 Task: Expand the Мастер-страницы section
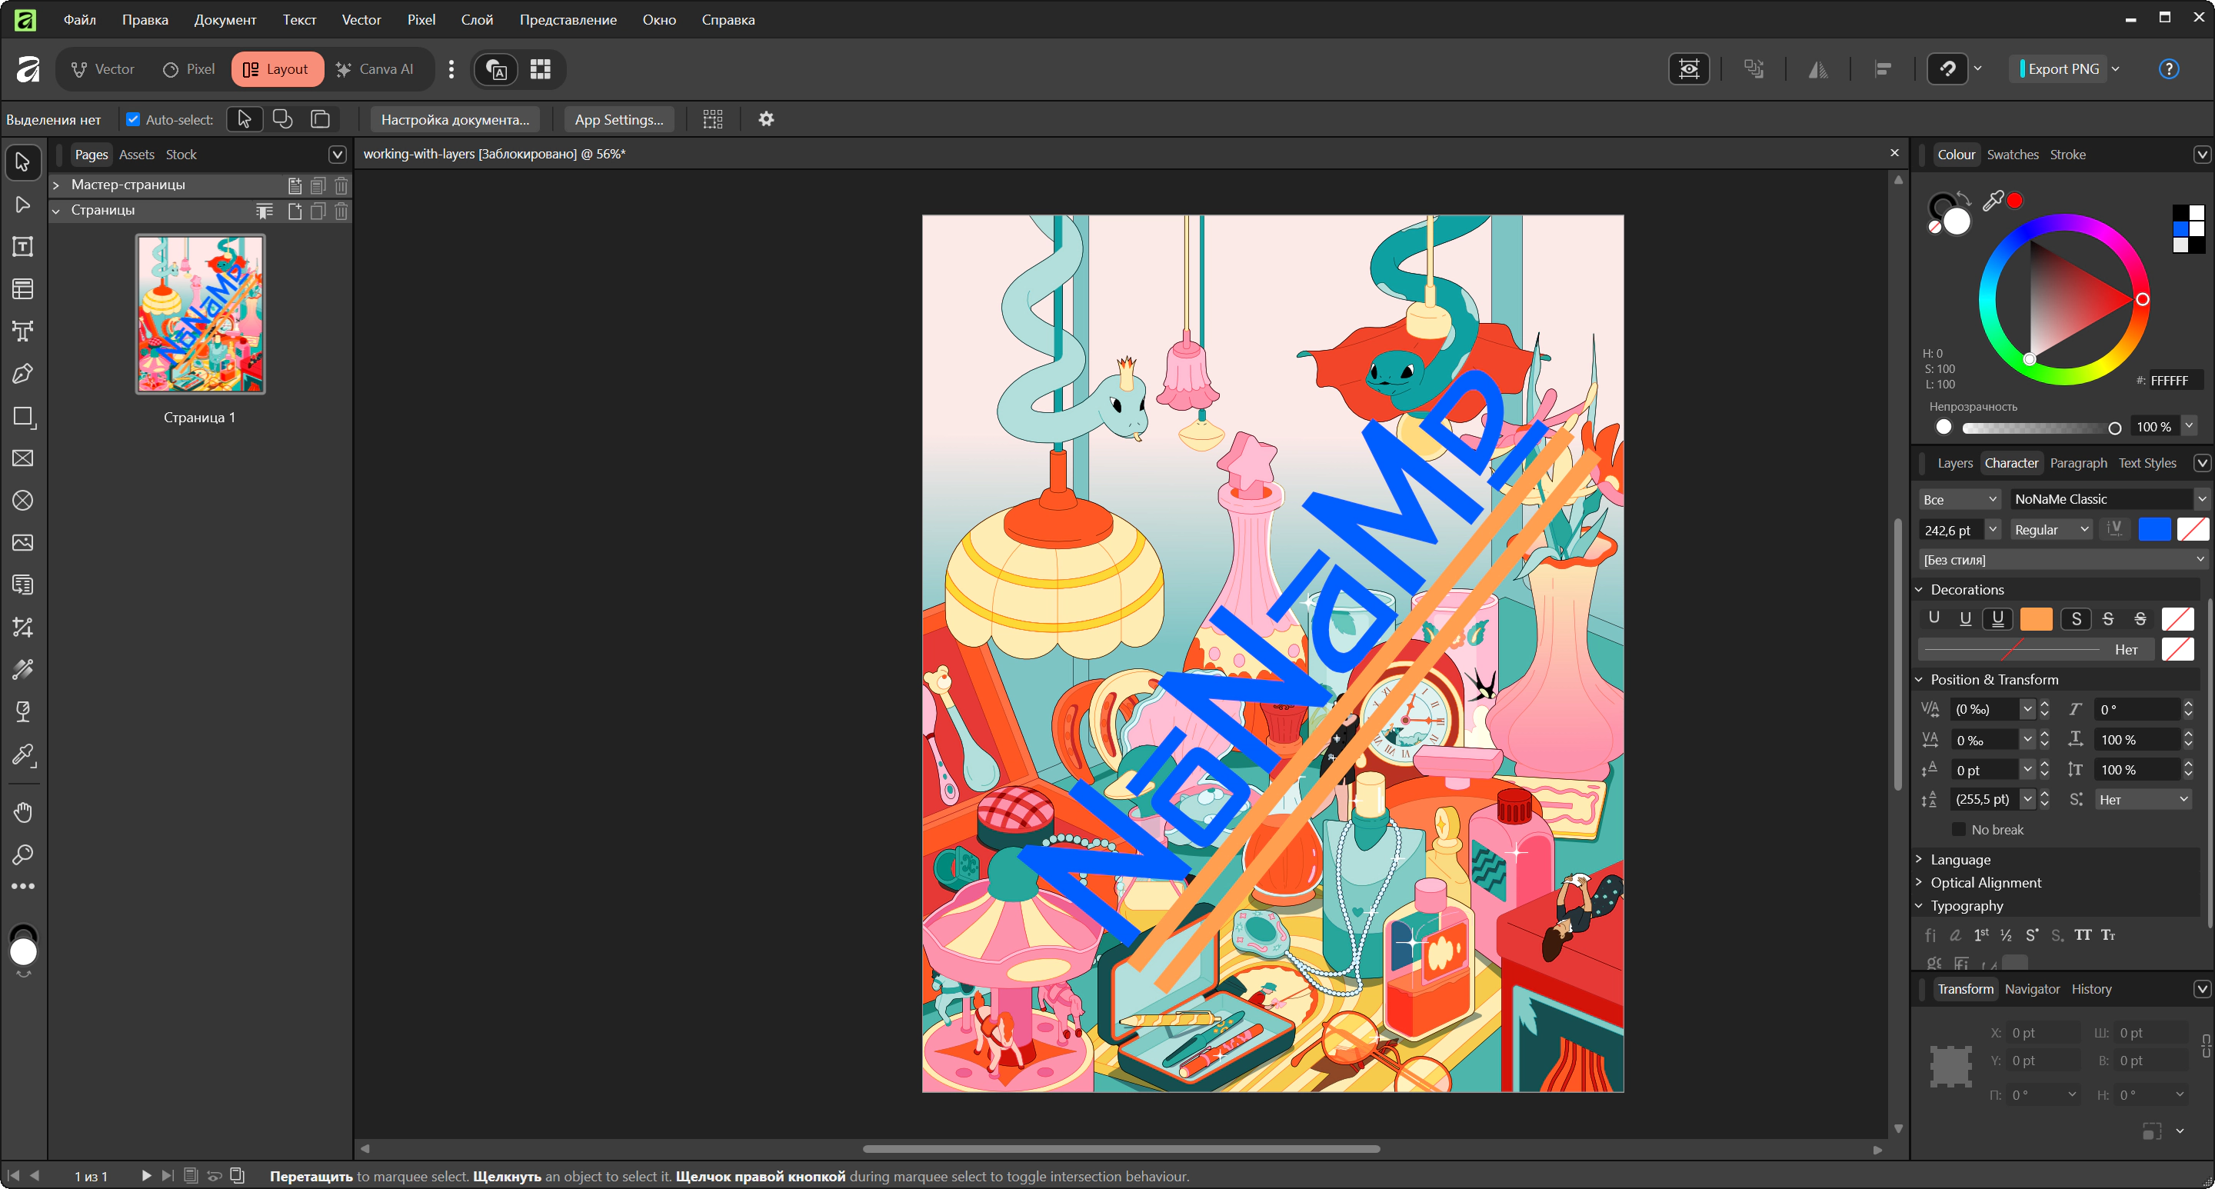click(x=56, y=185)
